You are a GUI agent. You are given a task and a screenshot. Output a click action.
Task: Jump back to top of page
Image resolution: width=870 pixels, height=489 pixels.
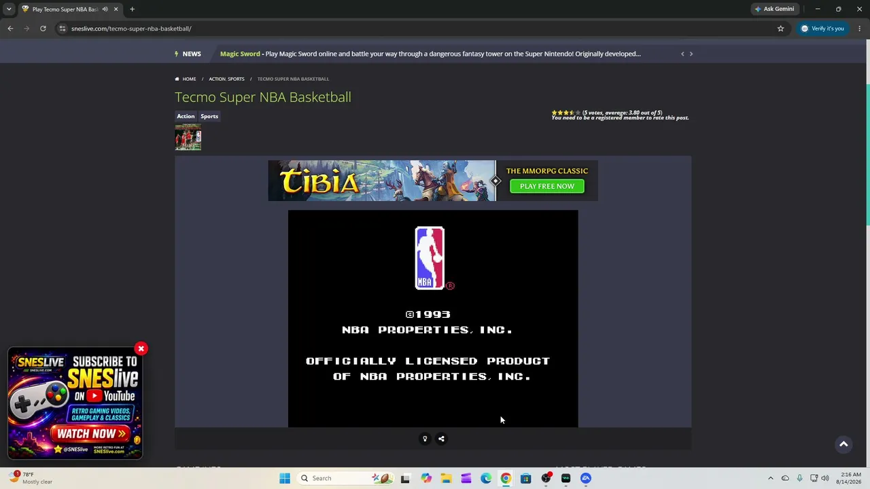[x=843, y=444]
